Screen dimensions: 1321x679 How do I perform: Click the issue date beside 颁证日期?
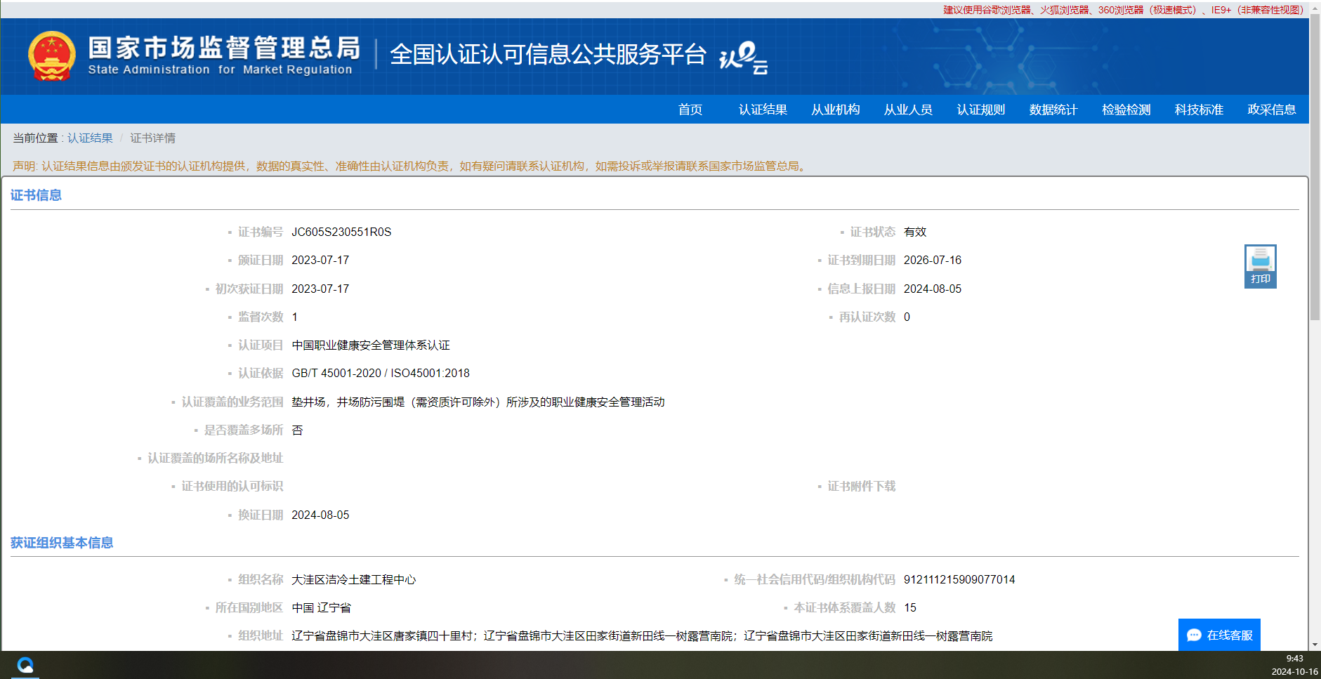coord(320,260)
